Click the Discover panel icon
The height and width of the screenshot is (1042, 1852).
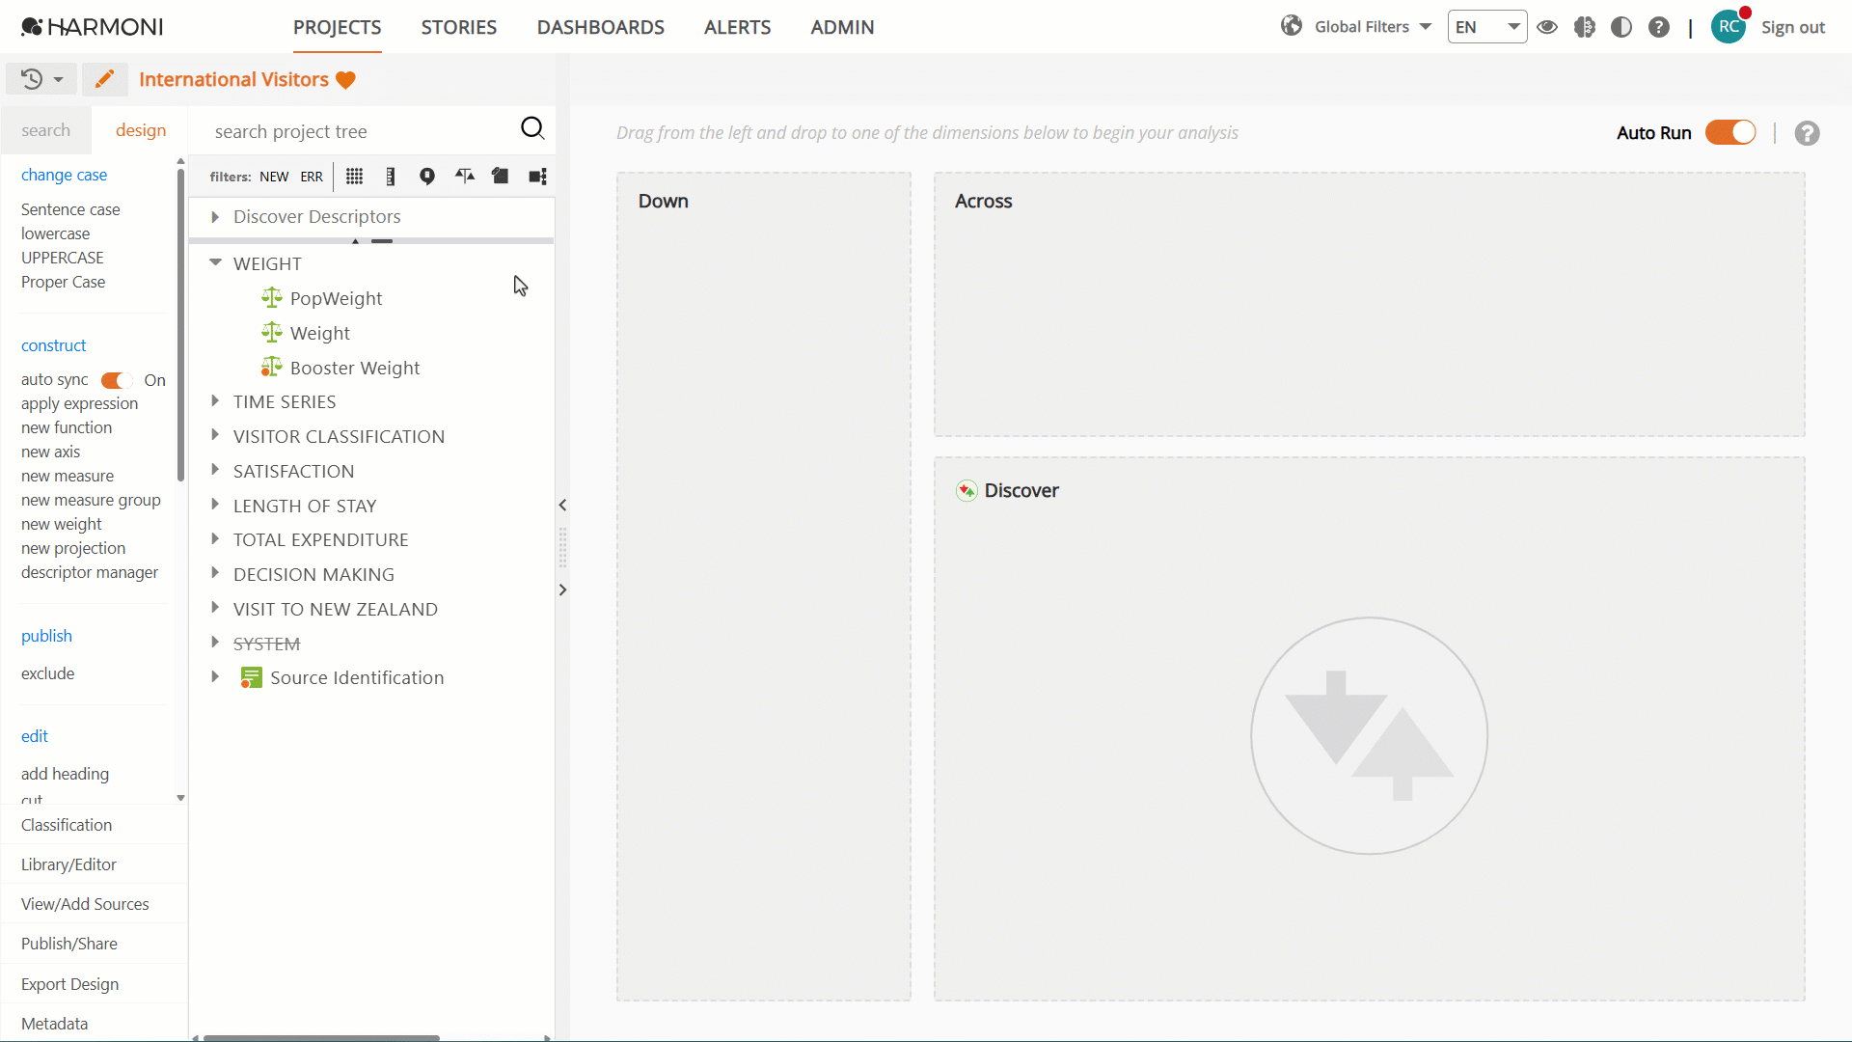tap(967, 490)
